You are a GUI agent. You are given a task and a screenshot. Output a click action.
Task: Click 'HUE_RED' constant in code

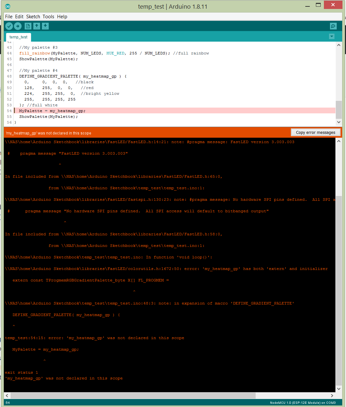click(115, 53)
